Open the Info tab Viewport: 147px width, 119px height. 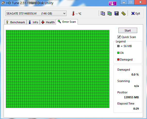(x=33, y=22)
